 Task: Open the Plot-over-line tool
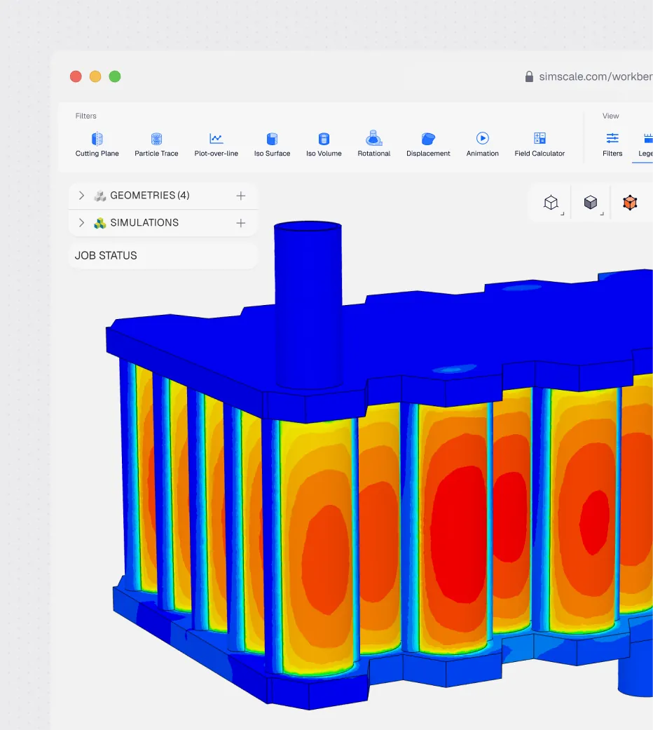click(216, 144)
